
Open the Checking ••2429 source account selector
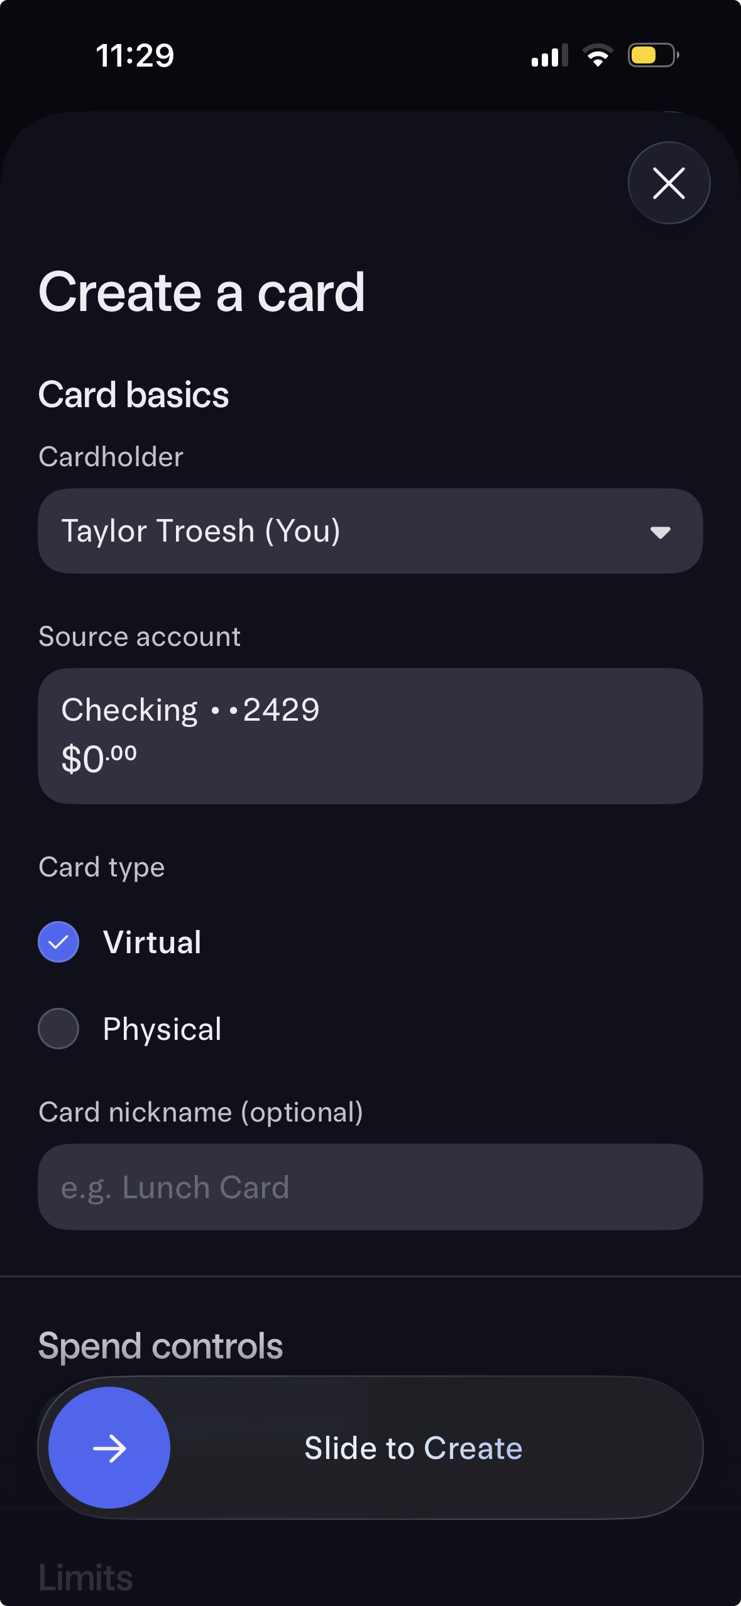[370, 736]
